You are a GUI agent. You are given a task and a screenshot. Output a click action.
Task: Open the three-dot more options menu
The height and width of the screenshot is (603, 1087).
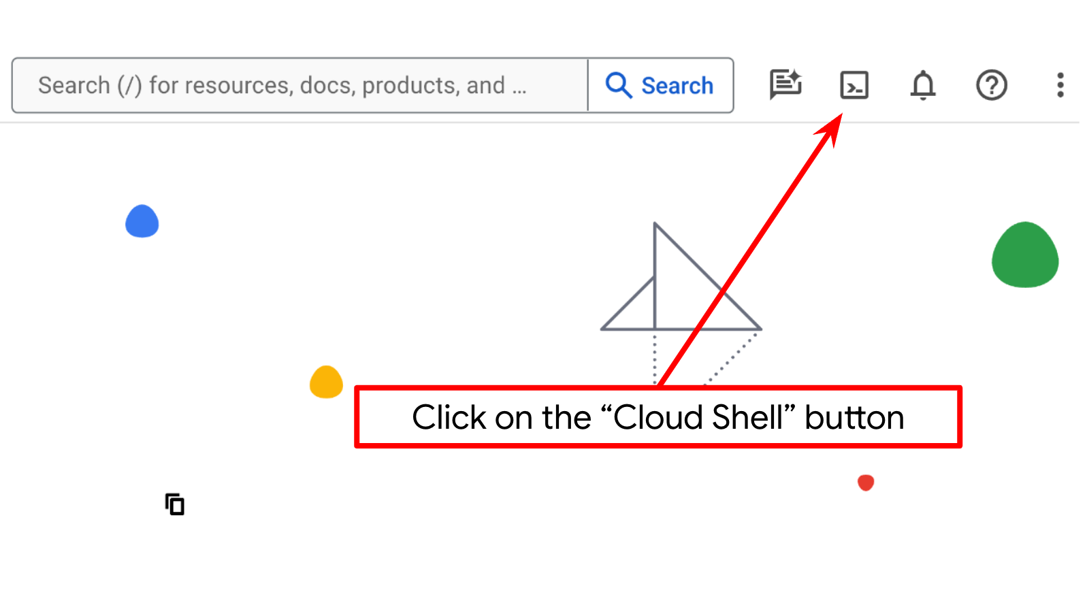click(1060, 85)
